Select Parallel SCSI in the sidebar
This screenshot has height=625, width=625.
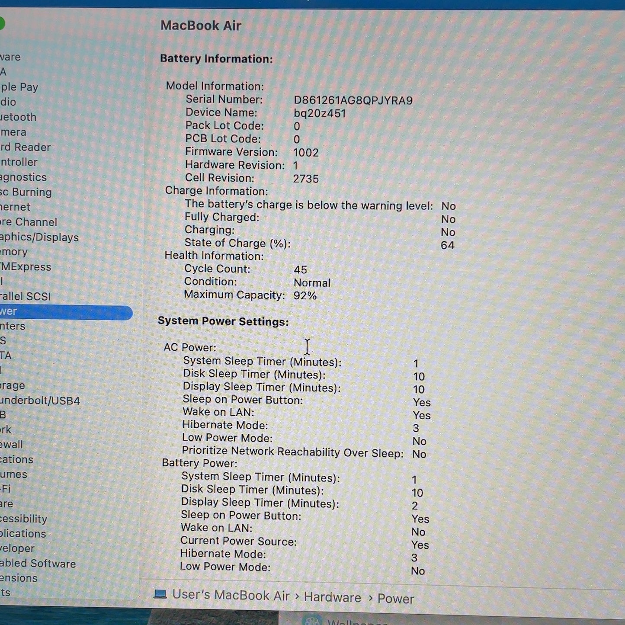26,296
